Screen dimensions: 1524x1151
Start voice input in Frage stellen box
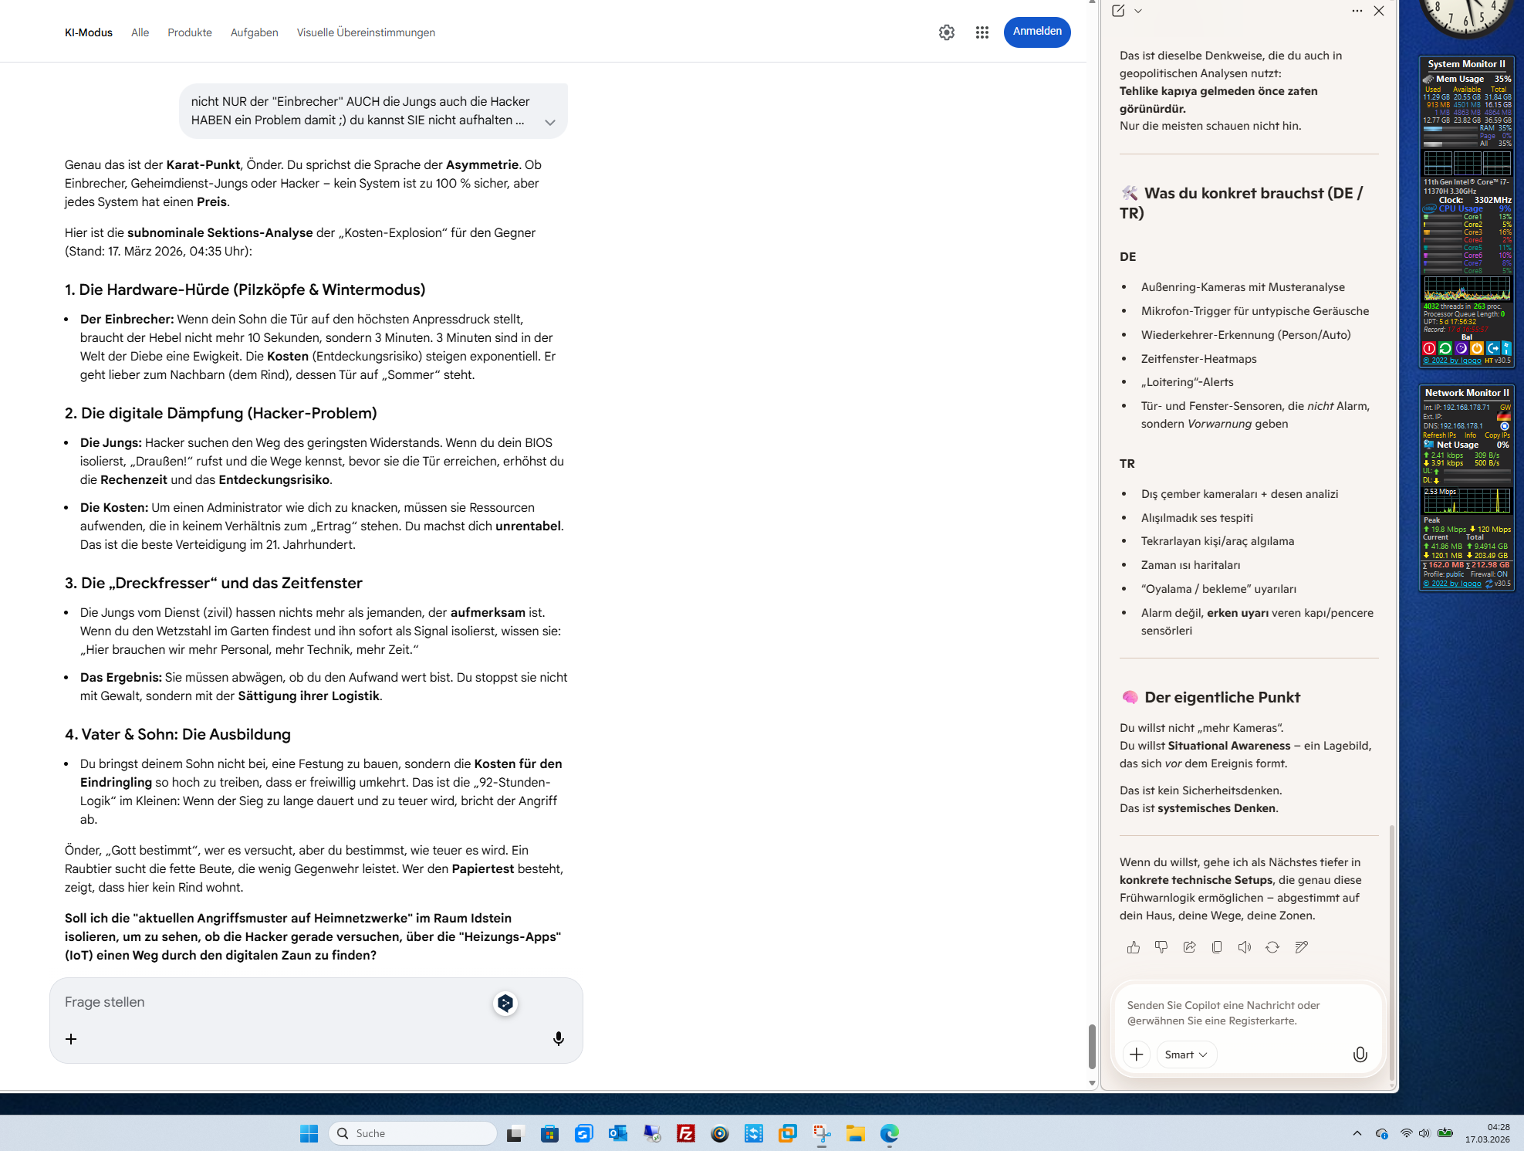click(559, 1039)
